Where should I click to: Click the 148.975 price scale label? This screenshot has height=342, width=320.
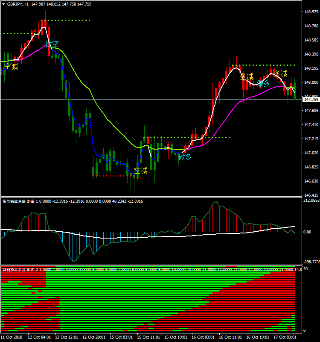310,12
